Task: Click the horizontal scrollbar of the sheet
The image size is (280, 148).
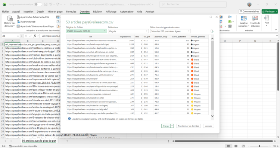Action: 224,141
